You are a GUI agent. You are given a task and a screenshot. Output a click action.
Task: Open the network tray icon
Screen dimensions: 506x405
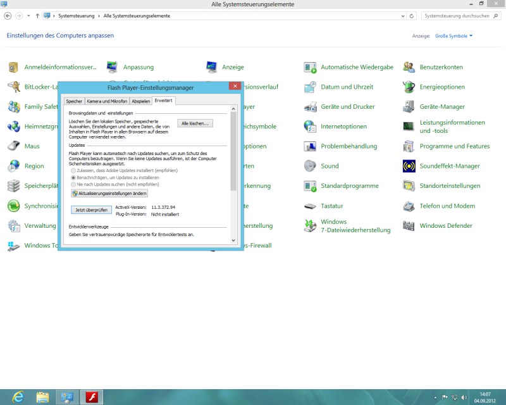click(455, 397)
